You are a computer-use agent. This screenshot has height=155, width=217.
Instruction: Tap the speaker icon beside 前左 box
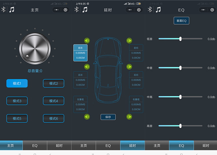coord(87,40)
